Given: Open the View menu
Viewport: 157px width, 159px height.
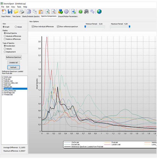Looking at the screenshot, I should click(x=13, y=7).
